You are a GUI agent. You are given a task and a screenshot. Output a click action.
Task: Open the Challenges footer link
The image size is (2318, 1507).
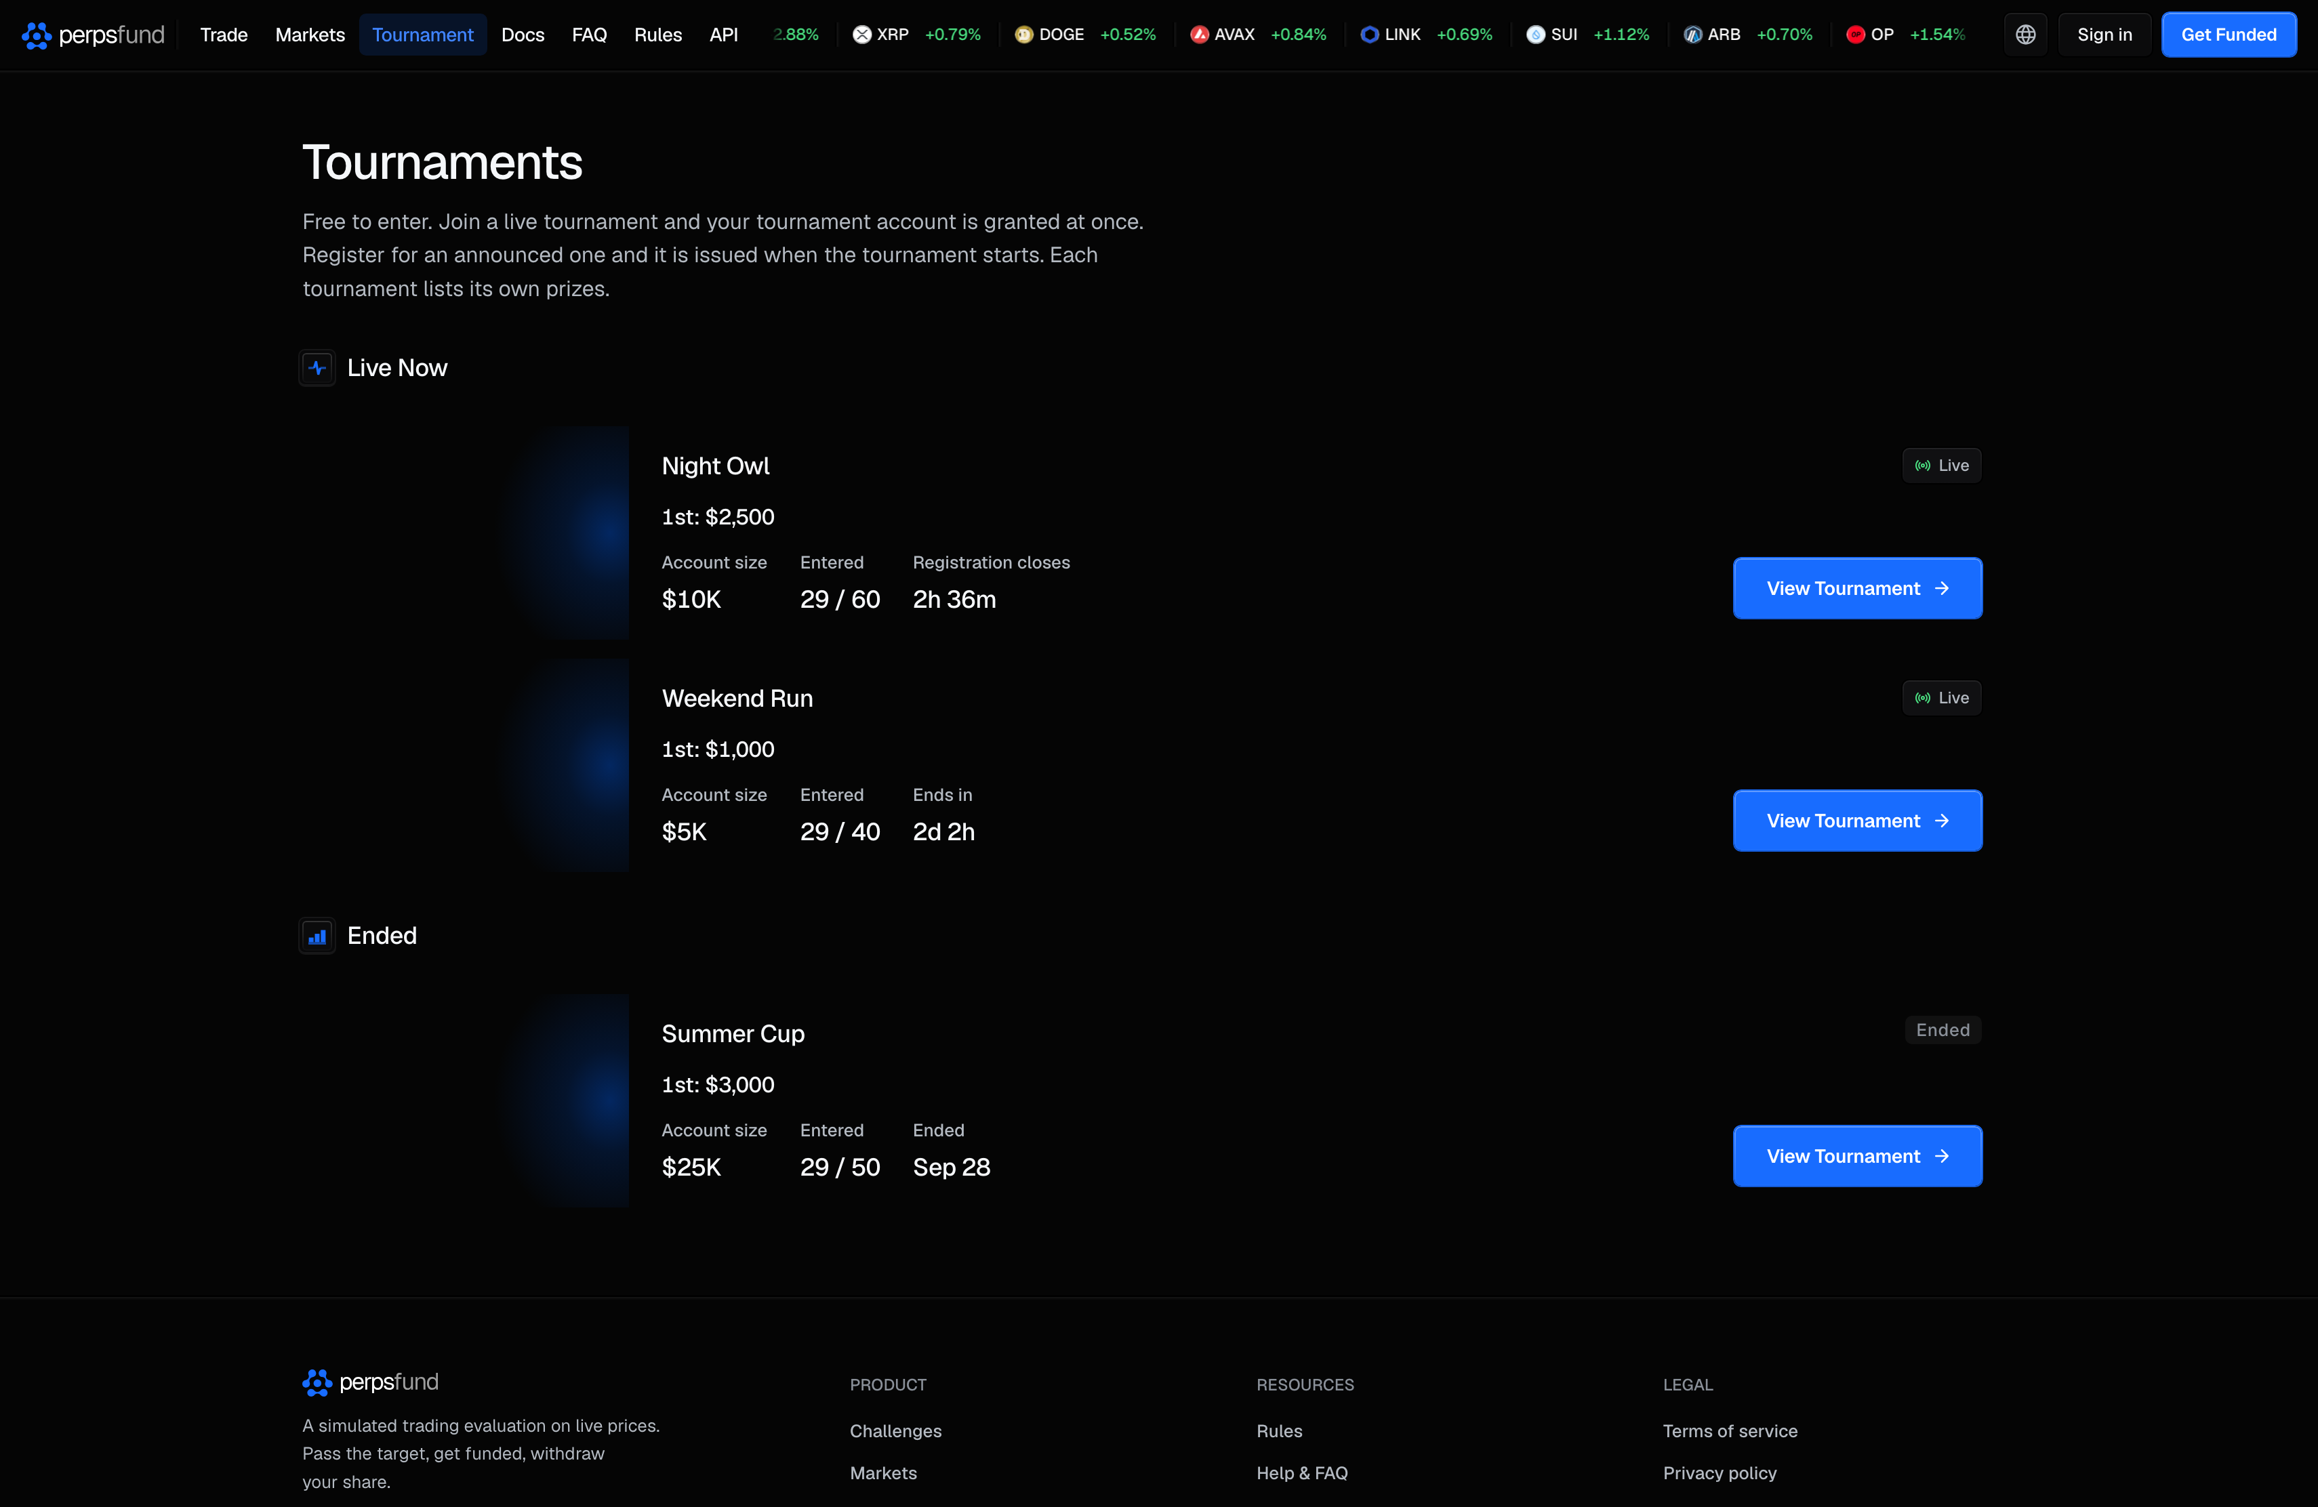pos(896,1431)
